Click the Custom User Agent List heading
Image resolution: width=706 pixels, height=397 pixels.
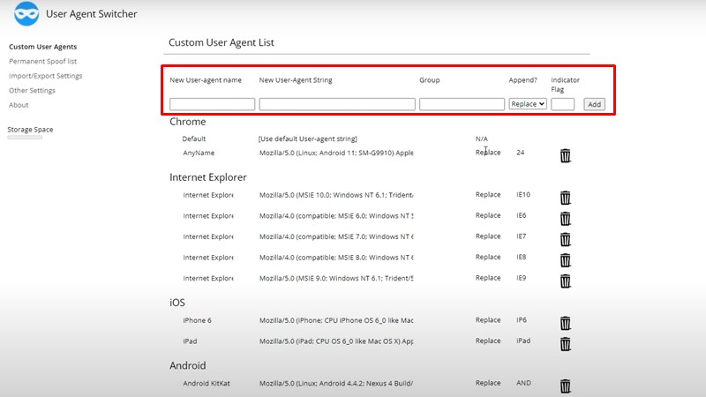pyautogui.click(x=222, y=42)
